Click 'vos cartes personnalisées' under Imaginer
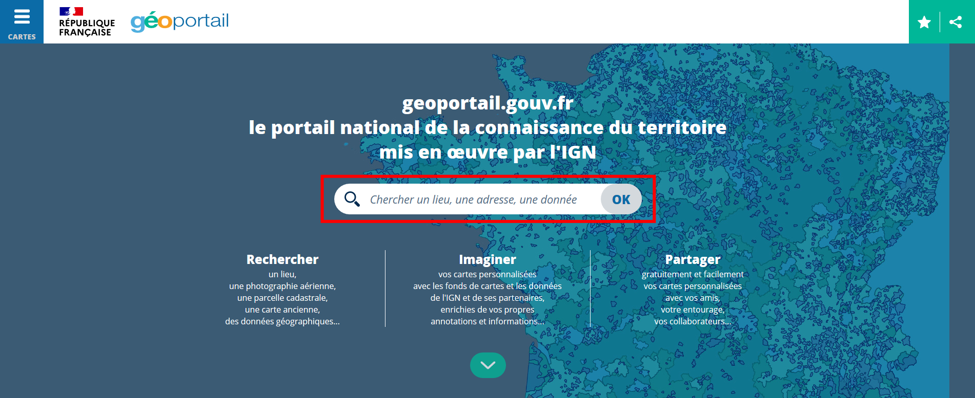 point(488,274)
